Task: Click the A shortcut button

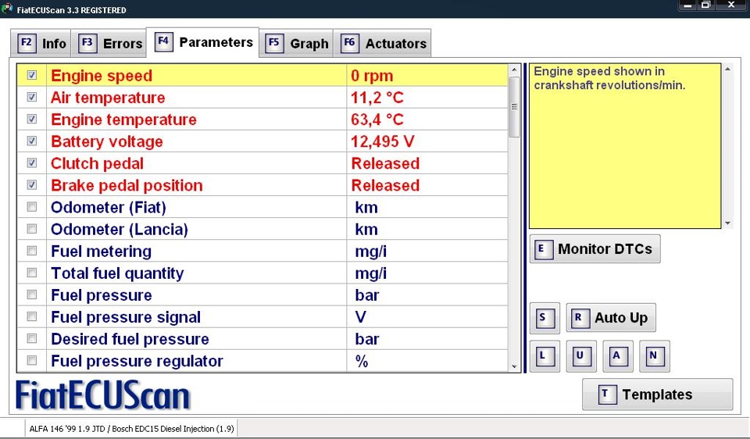Action: click(x=618, y=355)
